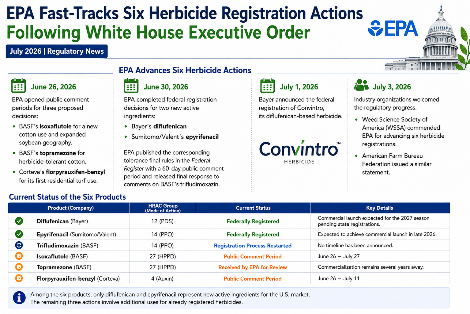The height and width of the screenshot is (314, 470).
Task: Click the "Received by EPA for Review" status
Action: 253,267
